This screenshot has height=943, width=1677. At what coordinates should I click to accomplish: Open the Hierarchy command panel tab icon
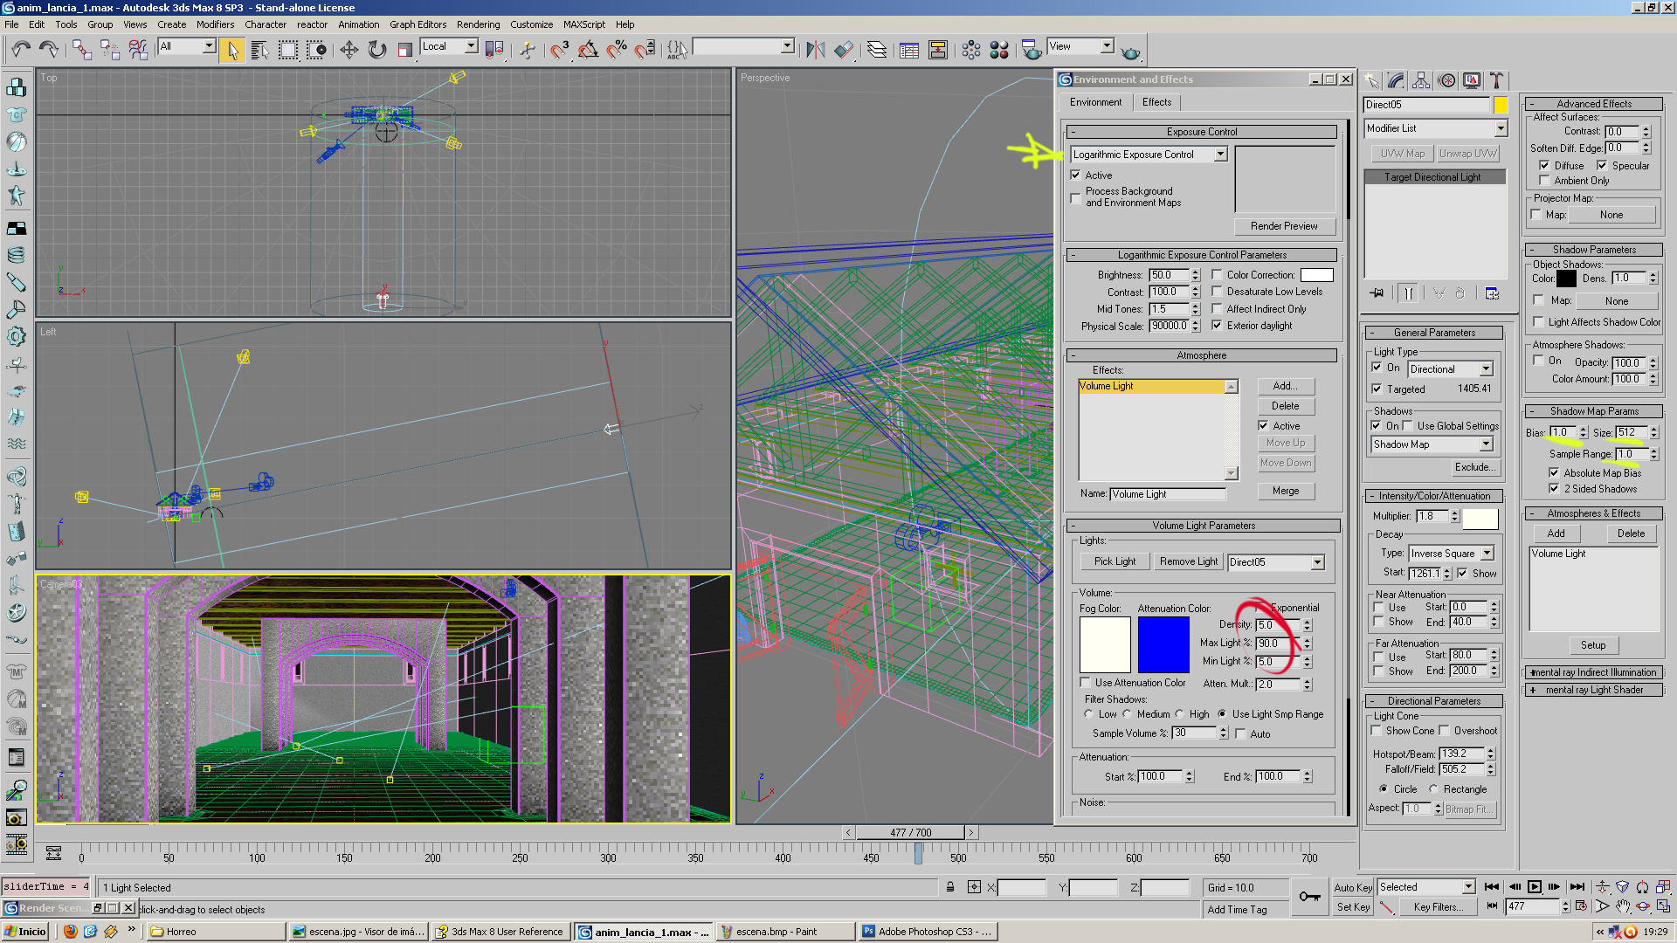tap(1421, 80)
